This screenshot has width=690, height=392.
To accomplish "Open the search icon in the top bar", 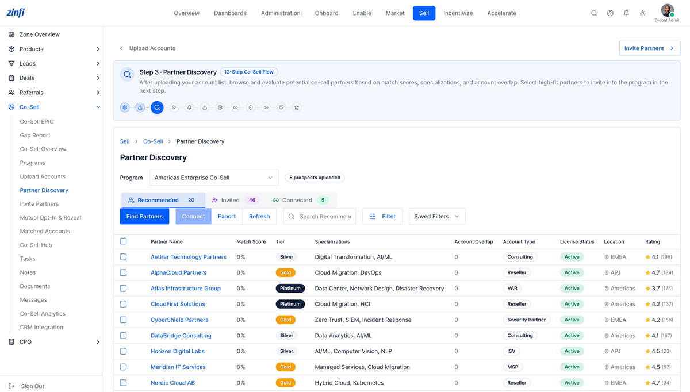I will coord(594,13).
